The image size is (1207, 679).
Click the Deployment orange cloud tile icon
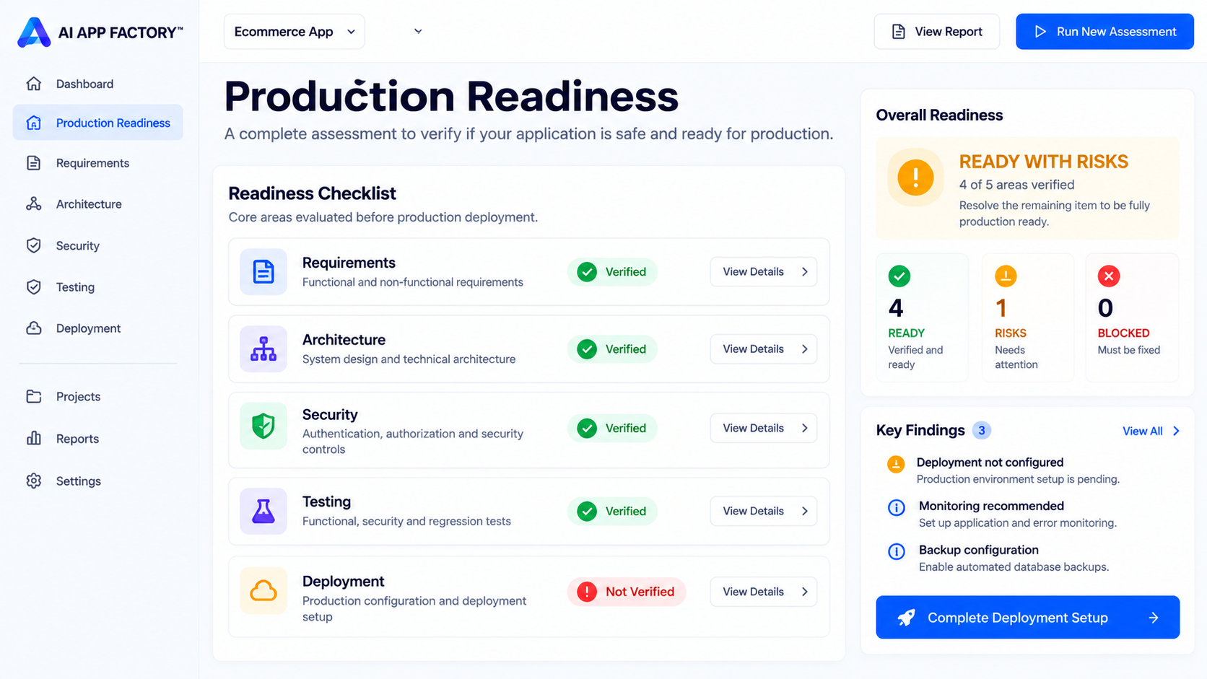click(263, 591)
